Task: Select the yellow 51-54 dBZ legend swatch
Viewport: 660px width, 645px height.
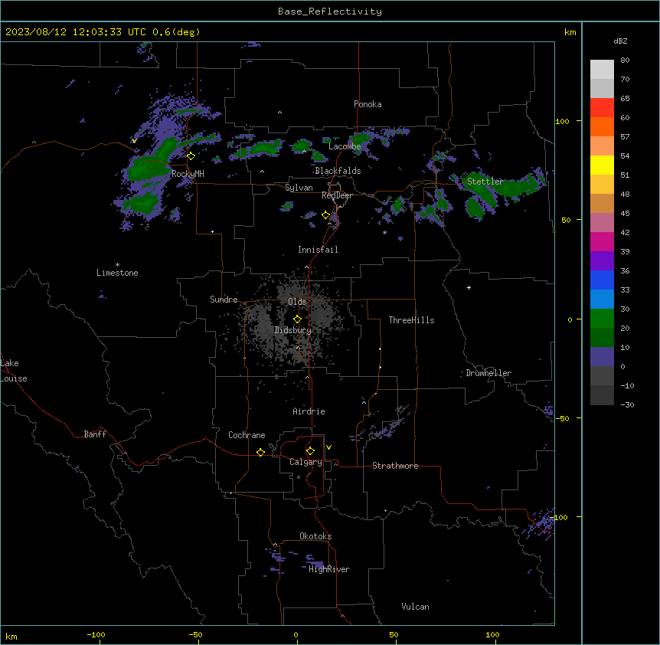Action: [602, 165]
